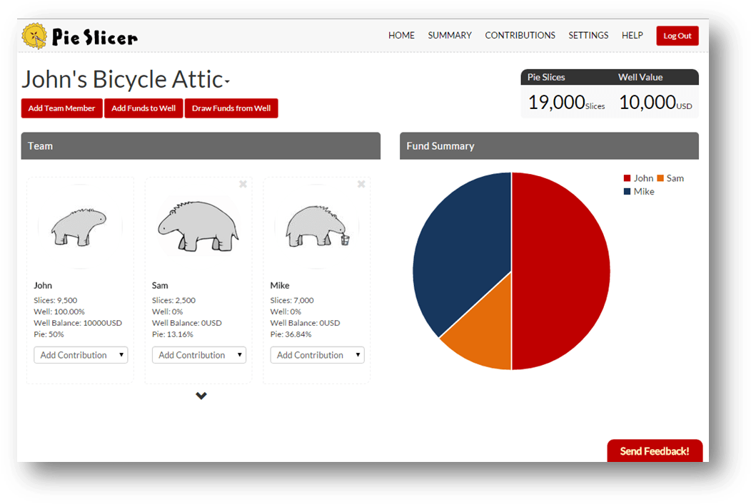
Task: Click Add Funds to Well button
Action: (143, 108)
